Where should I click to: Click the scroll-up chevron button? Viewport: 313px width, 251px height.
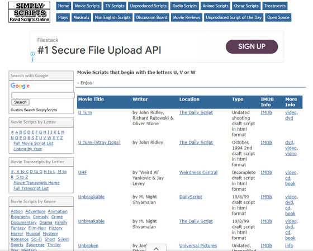(x=156, y=248)
